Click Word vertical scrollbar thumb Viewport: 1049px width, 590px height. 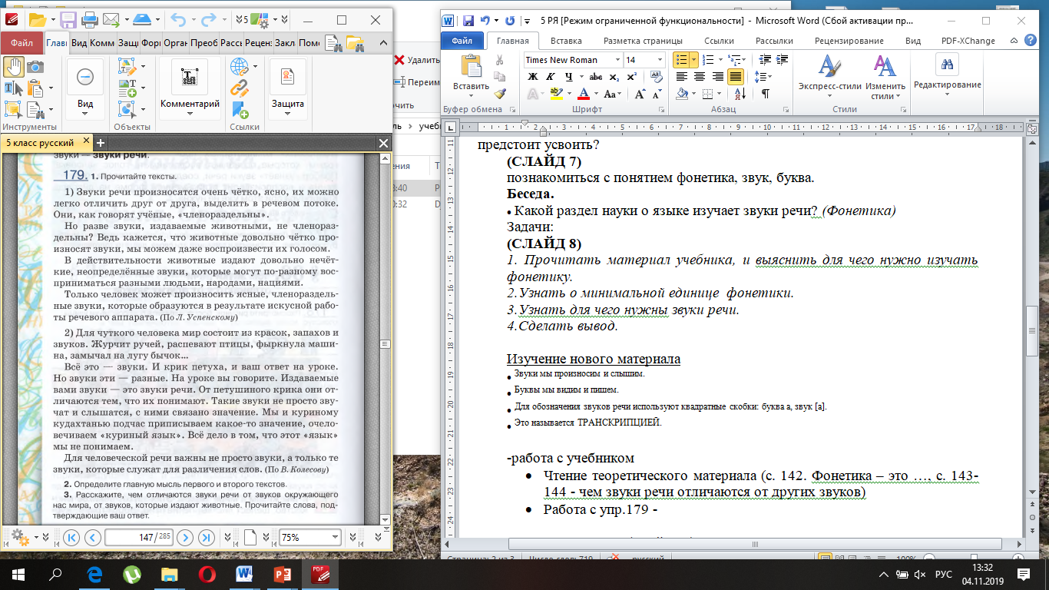point(1032,330)
